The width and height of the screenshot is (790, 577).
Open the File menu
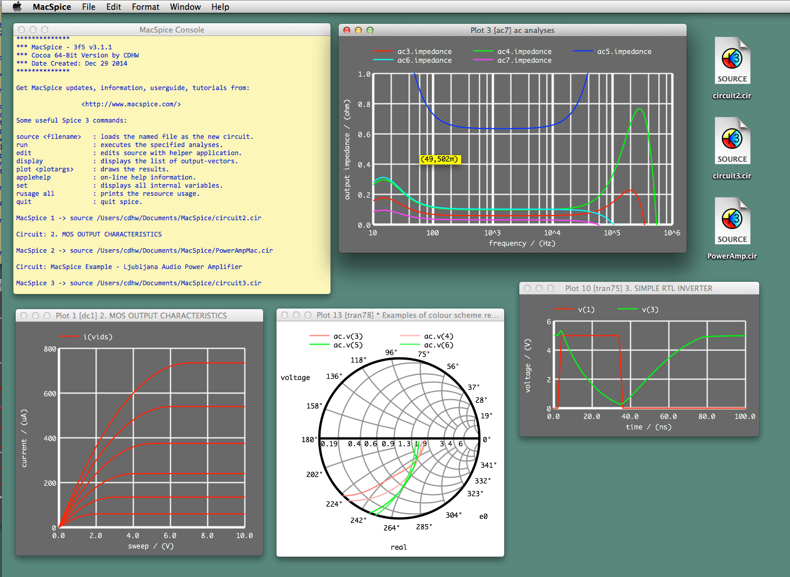[x=88, y=7]
